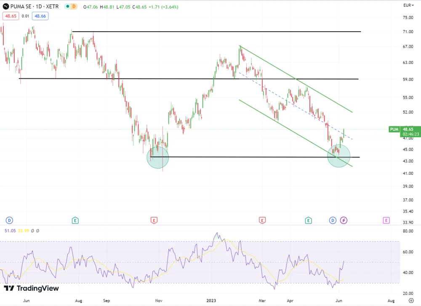Click the Puma logo icon beside the symbol name
The image size is (421, 306).
tap(5, 6)
